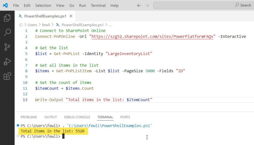Open the Selection menu
Viewport: 254px width, 145px height.
(43, 6)
